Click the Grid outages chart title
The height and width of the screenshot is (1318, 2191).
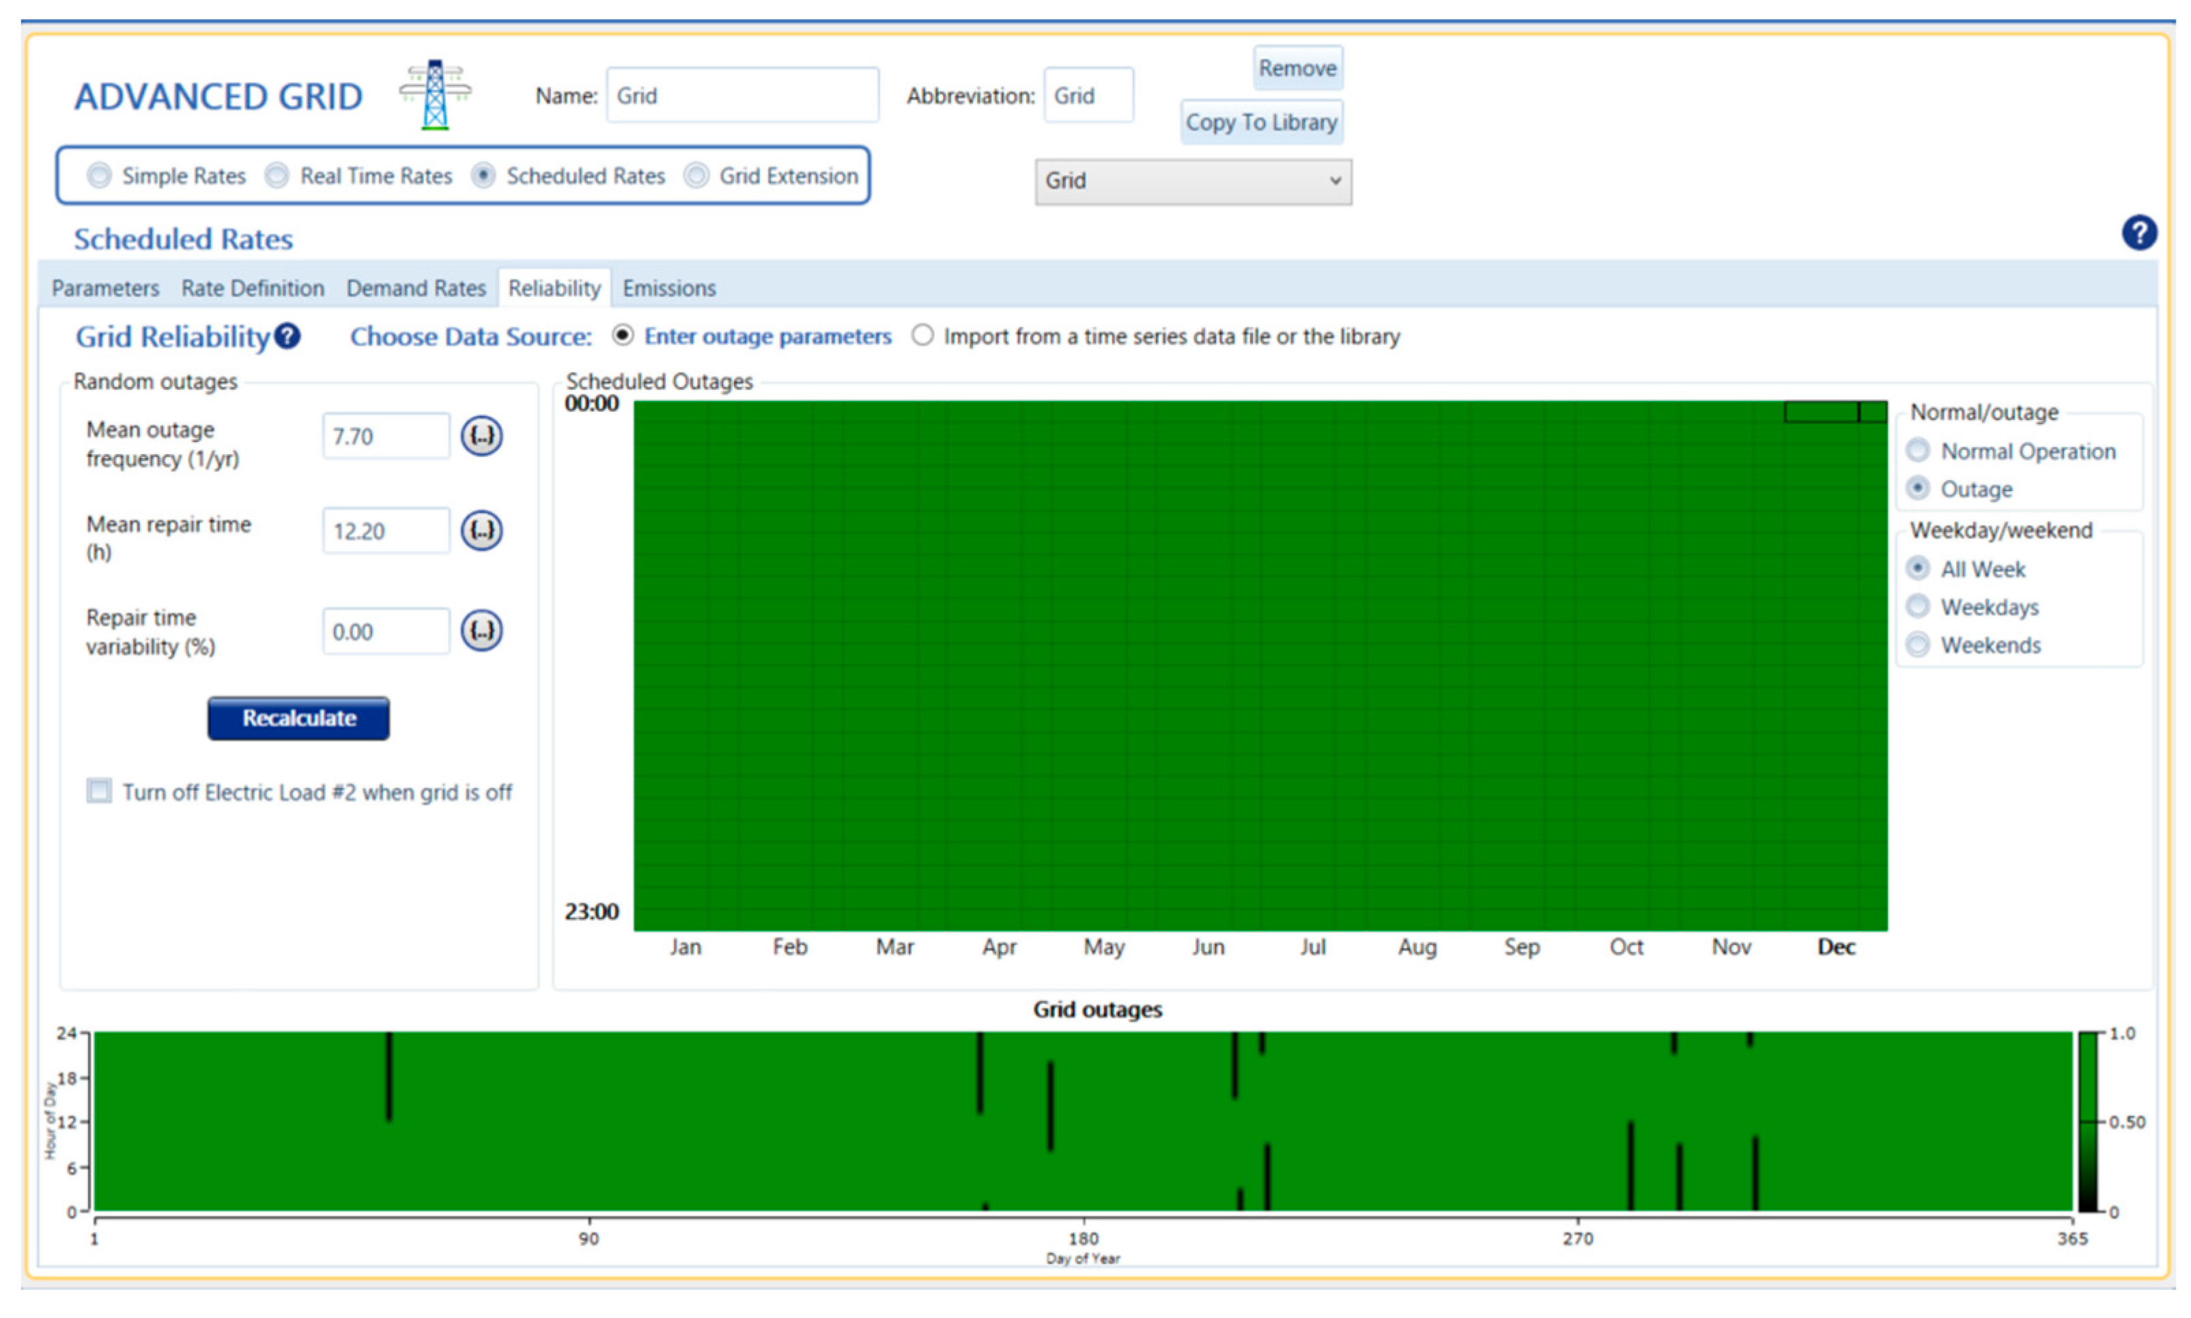pos(1097,1010)
